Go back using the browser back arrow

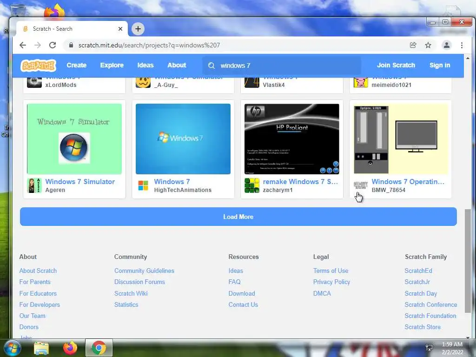23,45
